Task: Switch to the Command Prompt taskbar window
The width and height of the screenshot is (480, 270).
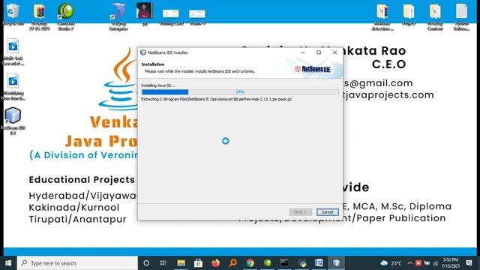Action: click(284, 263)
